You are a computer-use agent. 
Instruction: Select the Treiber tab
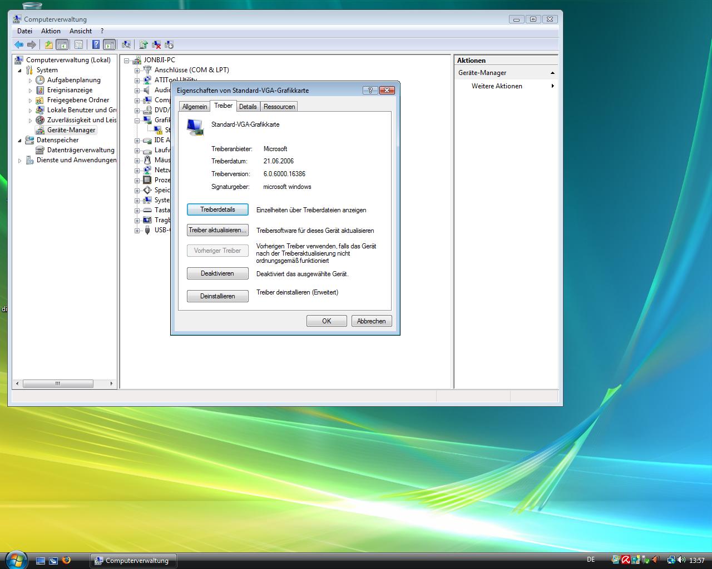pyautogui.click(x=224, y=106)
